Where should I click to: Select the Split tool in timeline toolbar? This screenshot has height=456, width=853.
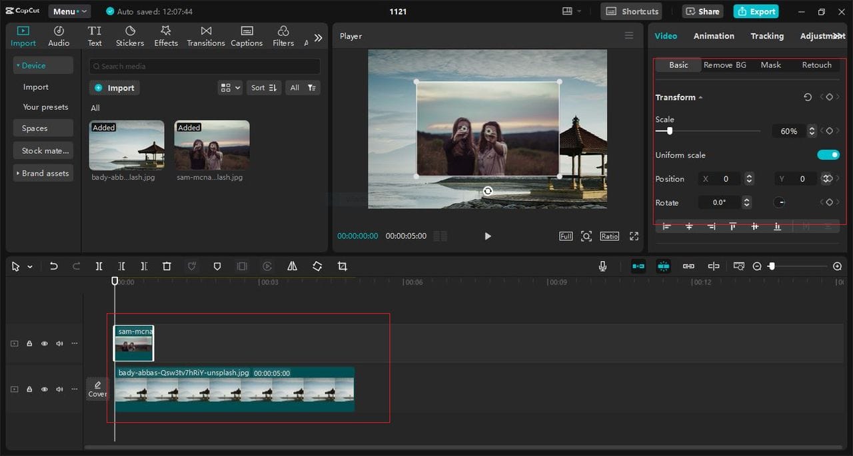[x=99, y=266]
